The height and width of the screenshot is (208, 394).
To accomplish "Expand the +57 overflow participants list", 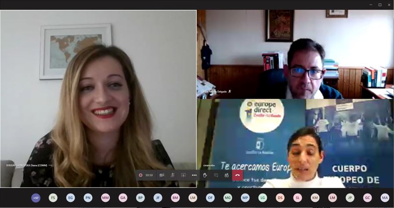I will coord(36,198).
